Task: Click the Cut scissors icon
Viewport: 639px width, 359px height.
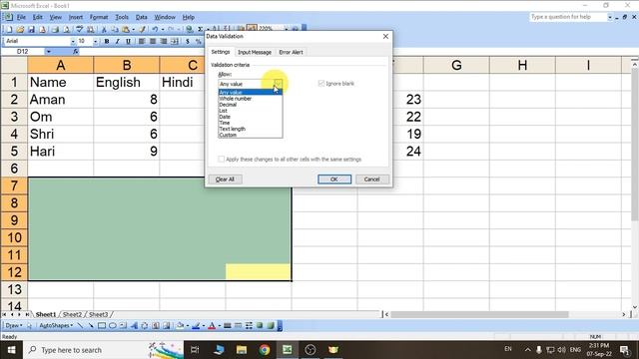Action: [x=104, y=29]
